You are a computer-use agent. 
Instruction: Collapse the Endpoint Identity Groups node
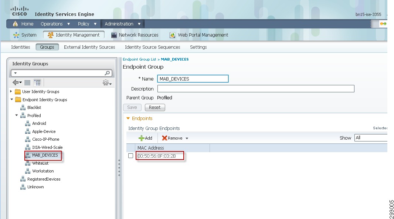(x=11, y=99)
